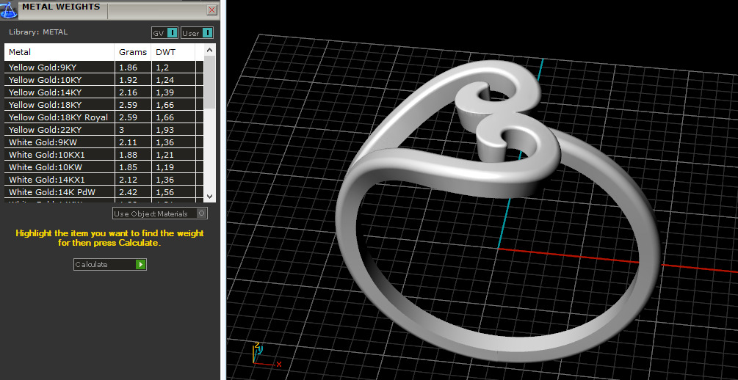Select the Yellow Gold:18KY row
This screenshot has width=738, height=380.
pos(104,104)
